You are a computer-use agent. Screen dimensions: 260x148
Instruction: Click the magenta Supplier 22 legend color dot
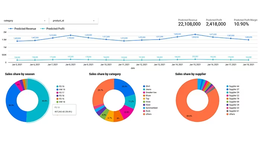tap(227, 95)
